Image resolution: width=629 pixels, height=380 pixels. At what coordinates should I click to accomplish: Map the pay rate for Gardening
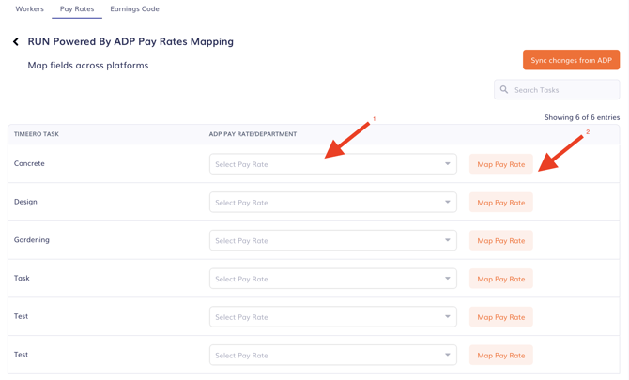pyautogui.click(x=500, y=241)
